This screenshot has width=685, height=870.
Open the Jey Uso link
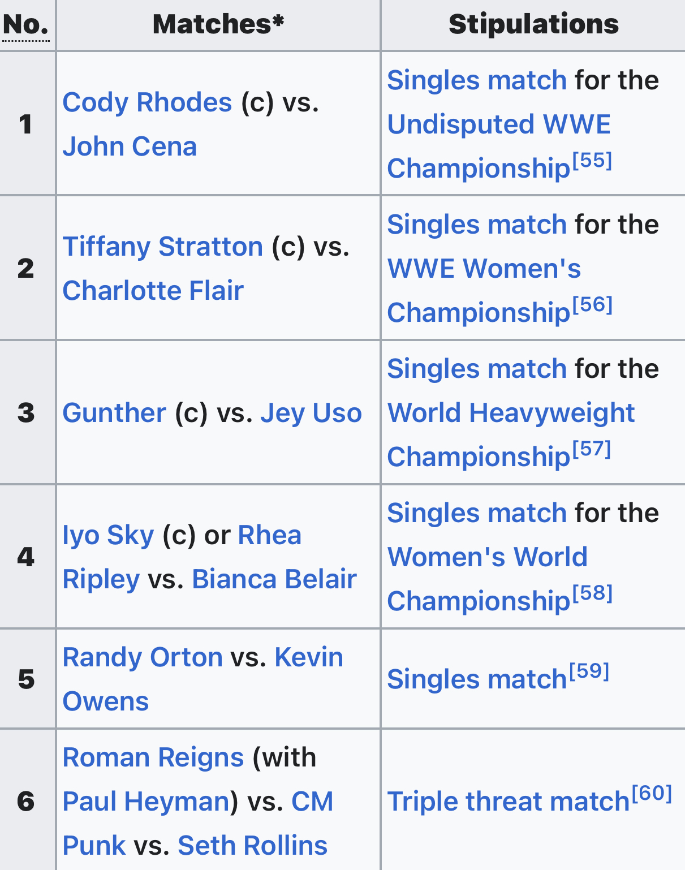coord(311,413)
